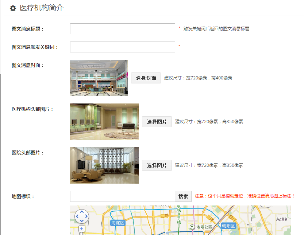Click 选择图片 for 医院头部图片

[157, 165]
